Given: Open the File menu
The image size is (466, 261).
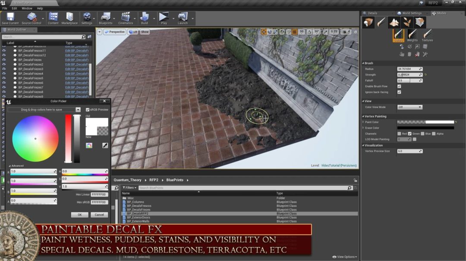Looking at the screenshot, I should (x=5, y=8).
